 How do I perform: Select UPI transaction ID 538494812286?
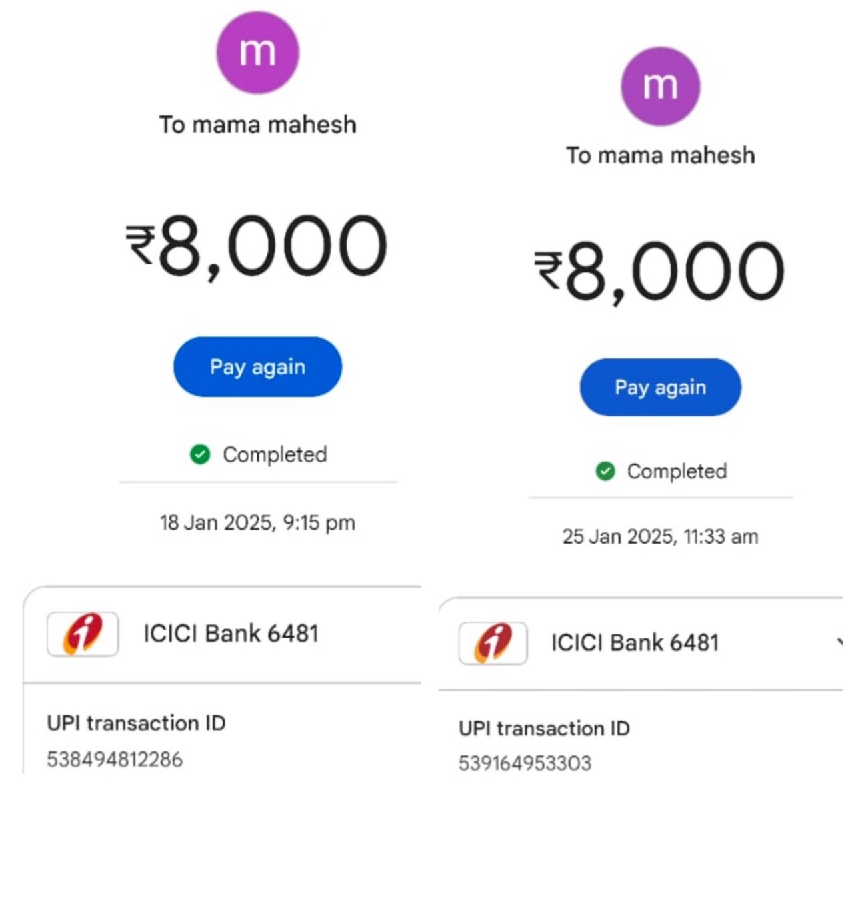(x=115, y=759)
